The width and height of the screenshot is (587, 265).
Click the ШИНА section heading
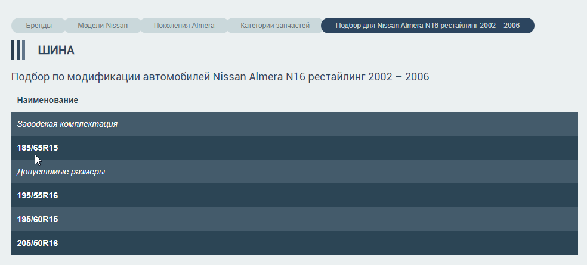pyautogui.click(x=56, y=51)
